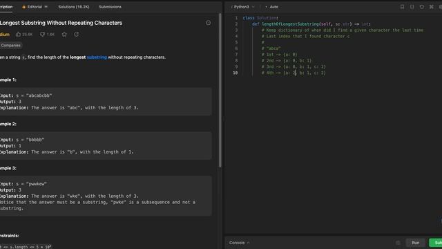Click the Example 2 input 's = "bbbbb"'
The image size is (442, 249).
[x=30, y=140]
